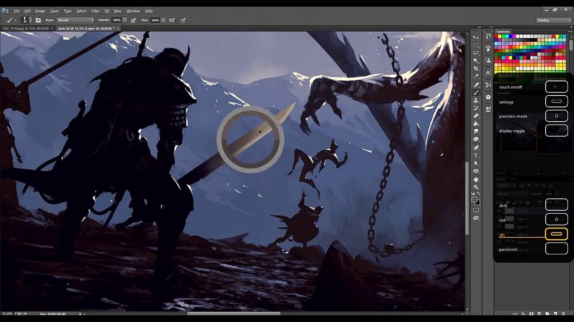Select the Move tool
Image resolution: width=574 pixels, height=322 pixels.
[476, 36]
